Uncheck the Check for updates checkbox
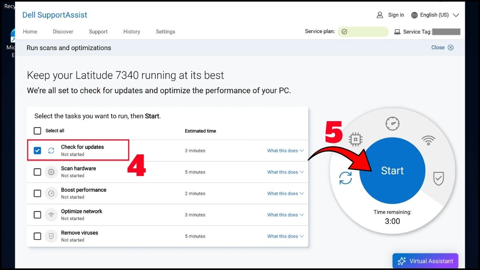This screenshot has height=270, width=480. click(37, 151)
